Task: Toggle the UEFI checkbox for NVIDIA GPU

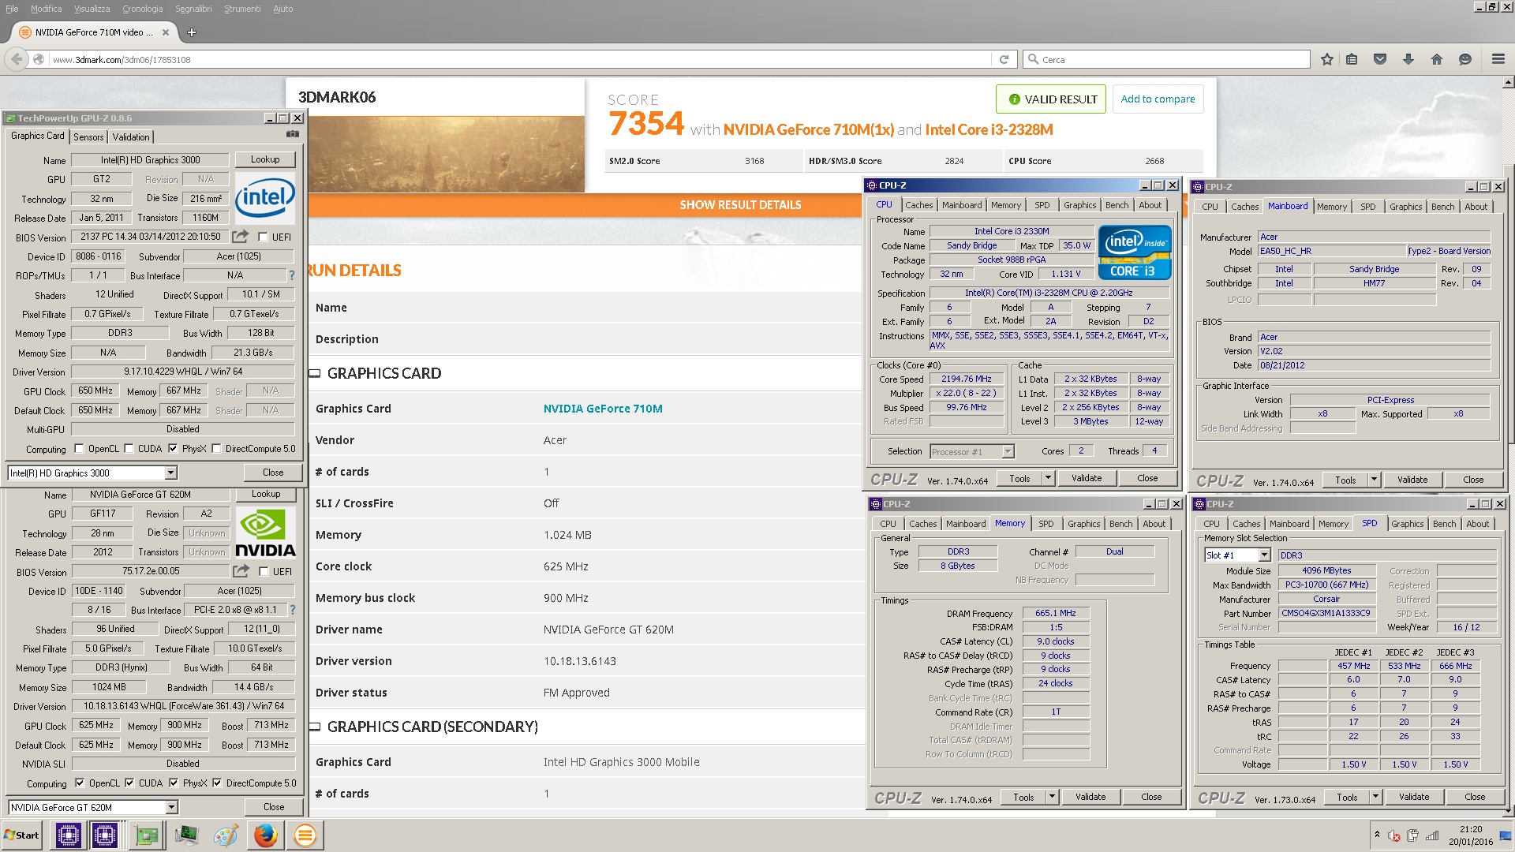Action: [x=264, y=571]
